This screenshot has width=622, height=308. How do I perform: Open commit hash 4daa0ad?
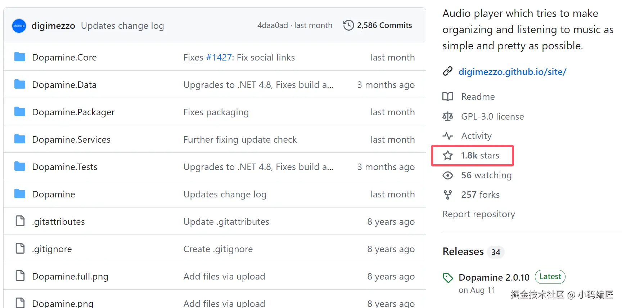coord(272,26)
